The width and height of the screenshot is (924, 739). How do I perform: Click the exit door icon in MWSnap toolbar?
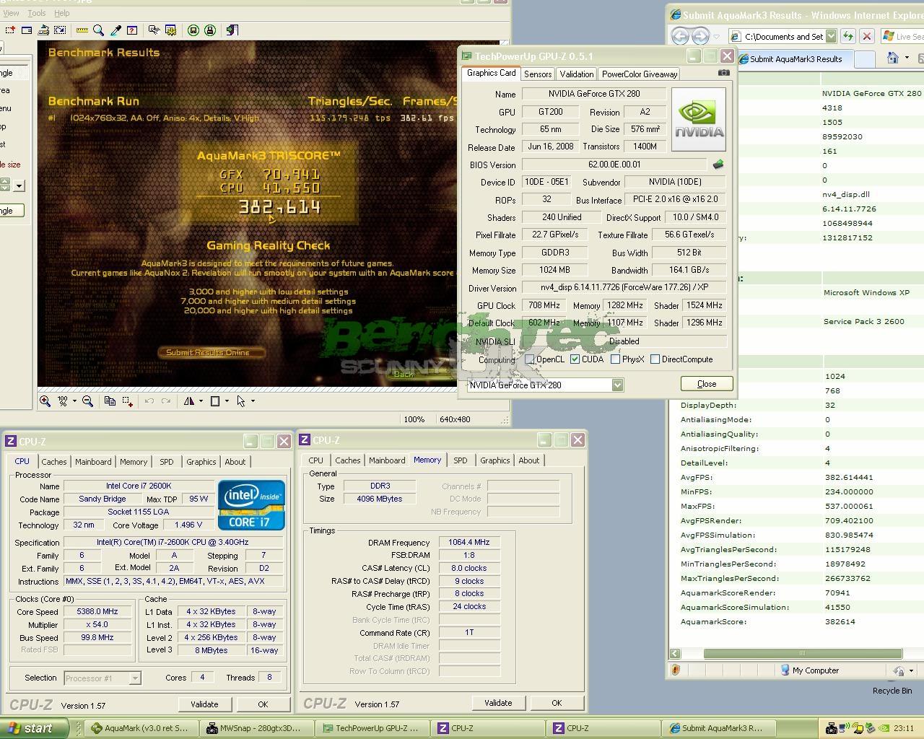232,30
